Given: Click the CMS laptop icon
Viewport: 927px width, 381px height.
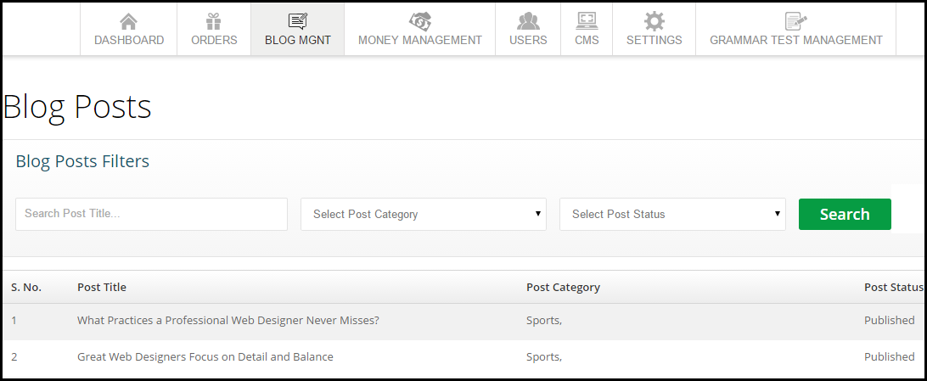Looking at the screenshot, I should (587, 21).
